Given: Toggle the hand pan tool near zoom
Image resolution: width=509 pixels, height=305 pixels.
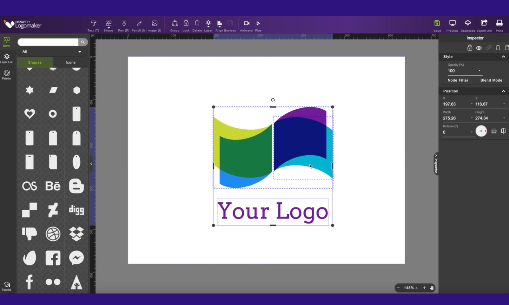Looking at the screenshot, I should (432, 288).
